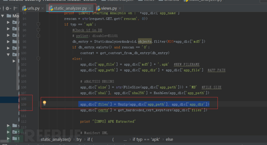Expand the third subfolder in project tree

(x=8, y=35)
